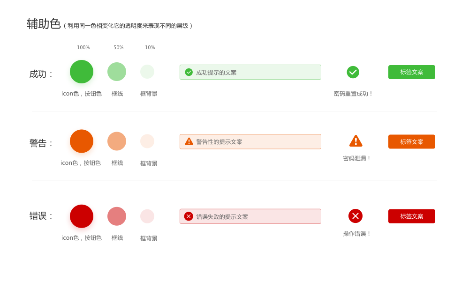Pick the 10% orange background swatch

147,141
